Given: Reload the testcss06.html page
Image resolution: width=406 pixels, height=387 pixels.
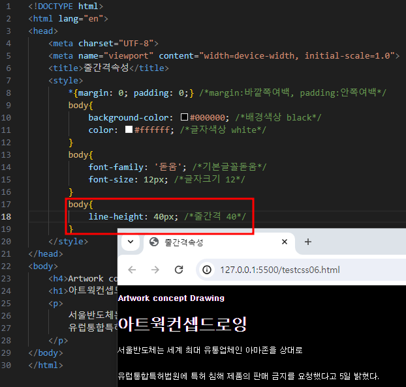Looking at the screenshot, I should pos(179,270).
